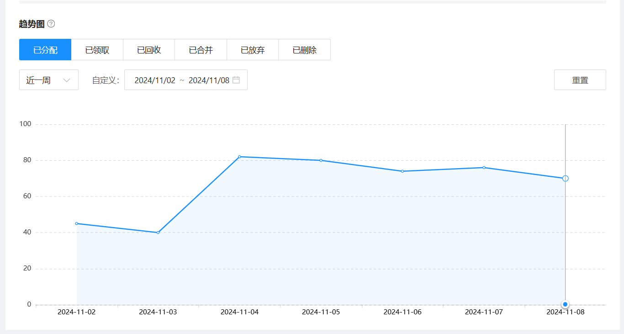The width and height of the screenshot is (624, 334).
Task: Click the 近一周 dropdown chevron arrow
Action: 67,80
